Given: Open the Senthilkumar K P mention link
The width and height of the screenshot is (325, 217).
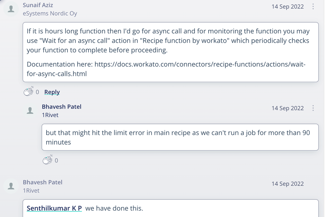Looking at the screenshot, I should tap(54, 208).
